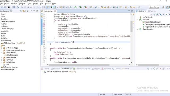Collapse the Solution class in Outline
Viewport: 170px width, 96px height.
click(x=138, y=20)
